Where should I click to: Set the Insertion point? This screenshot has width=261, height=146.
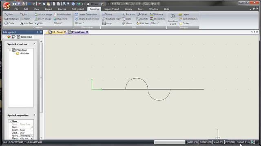173,19
